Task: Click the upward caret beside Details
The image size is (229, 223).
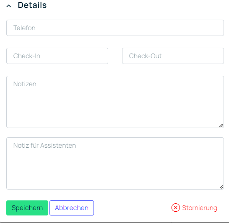Action: coord(9,6)
